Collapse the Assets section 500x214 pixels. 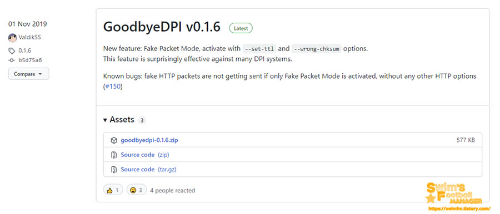(x=119, y=120)
